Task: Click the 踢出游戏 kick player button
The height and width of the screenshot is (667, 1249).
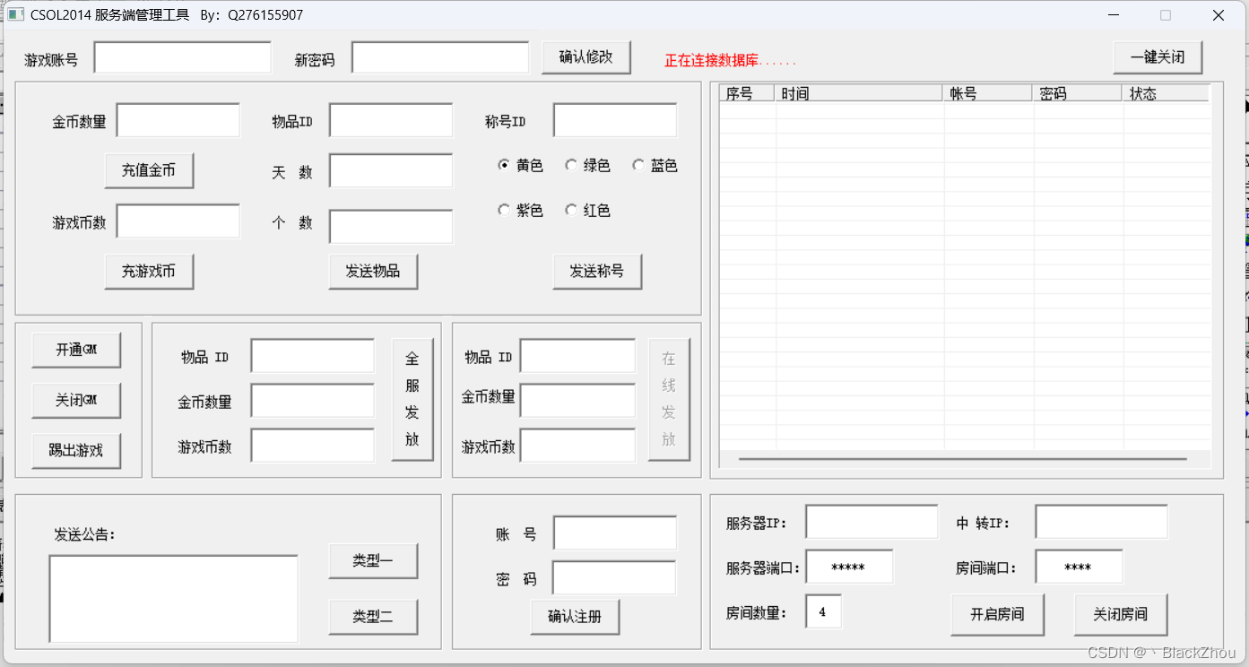Action: coord(76,452)
